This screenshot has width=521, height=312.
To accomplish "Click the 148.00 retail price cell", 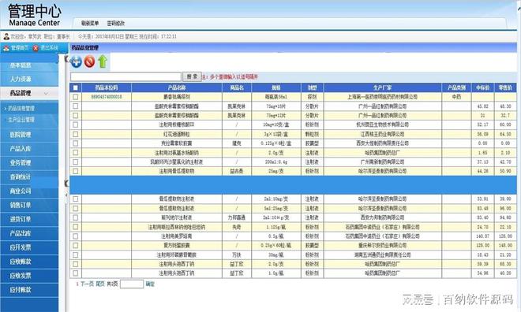I will pyautogui.click(x=505, y=245).
